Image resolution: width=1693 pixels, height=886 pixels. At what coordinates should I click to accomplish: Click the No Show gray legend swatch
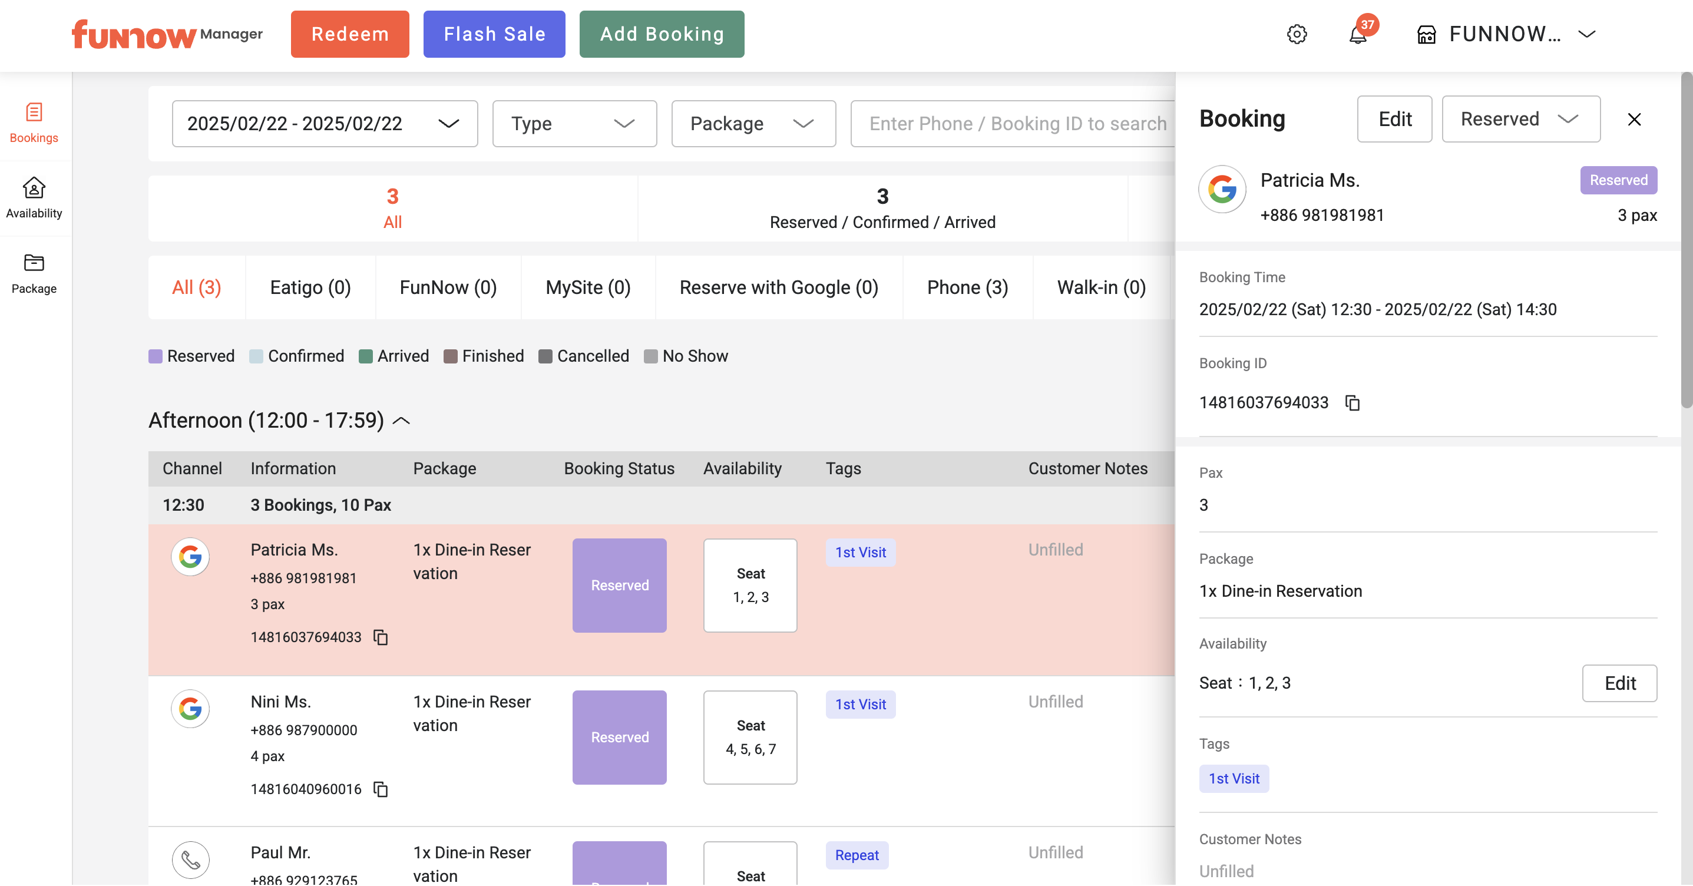tap(651, 356)
